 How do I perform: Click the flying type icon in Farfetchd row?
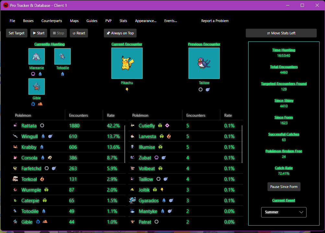[54, 168]
